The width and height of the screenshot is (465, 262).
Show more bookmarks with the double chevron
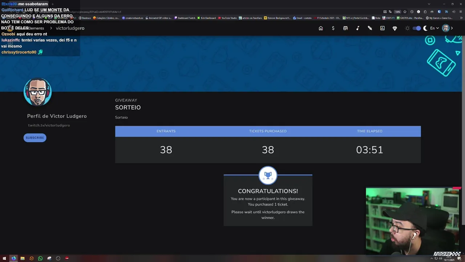[461, 18]
